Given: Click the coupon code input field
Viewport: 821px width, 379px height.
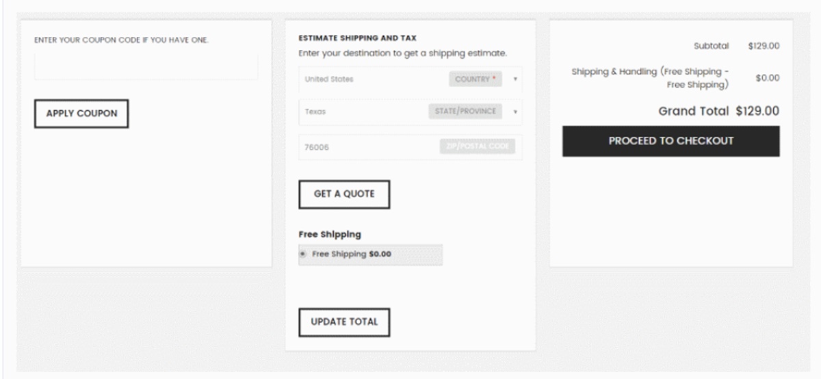Looking at the screenshot, I should 146,67.
